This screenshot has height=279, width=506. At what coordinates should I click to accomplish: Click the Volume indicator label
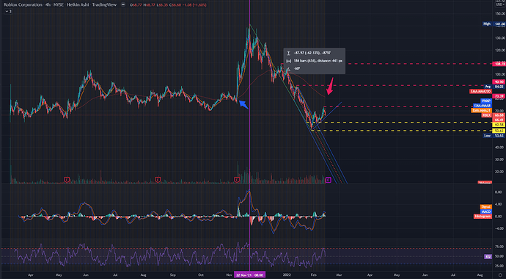pos(485,182)
